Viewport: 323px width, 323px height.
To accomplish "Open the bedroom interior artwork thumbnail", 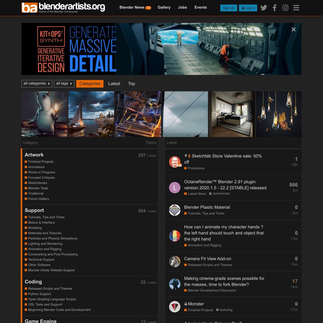I will (x=232, y=114).
